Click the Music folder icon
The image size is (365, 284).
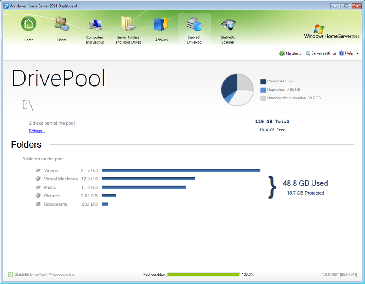point(38,187)
